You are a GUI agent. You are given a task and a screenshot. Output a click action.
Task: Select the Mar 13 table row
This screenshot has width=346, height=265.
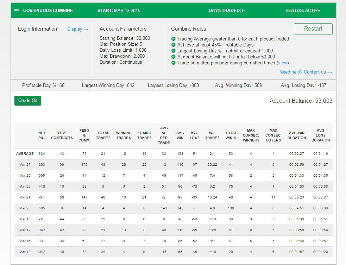click(174, 252)
